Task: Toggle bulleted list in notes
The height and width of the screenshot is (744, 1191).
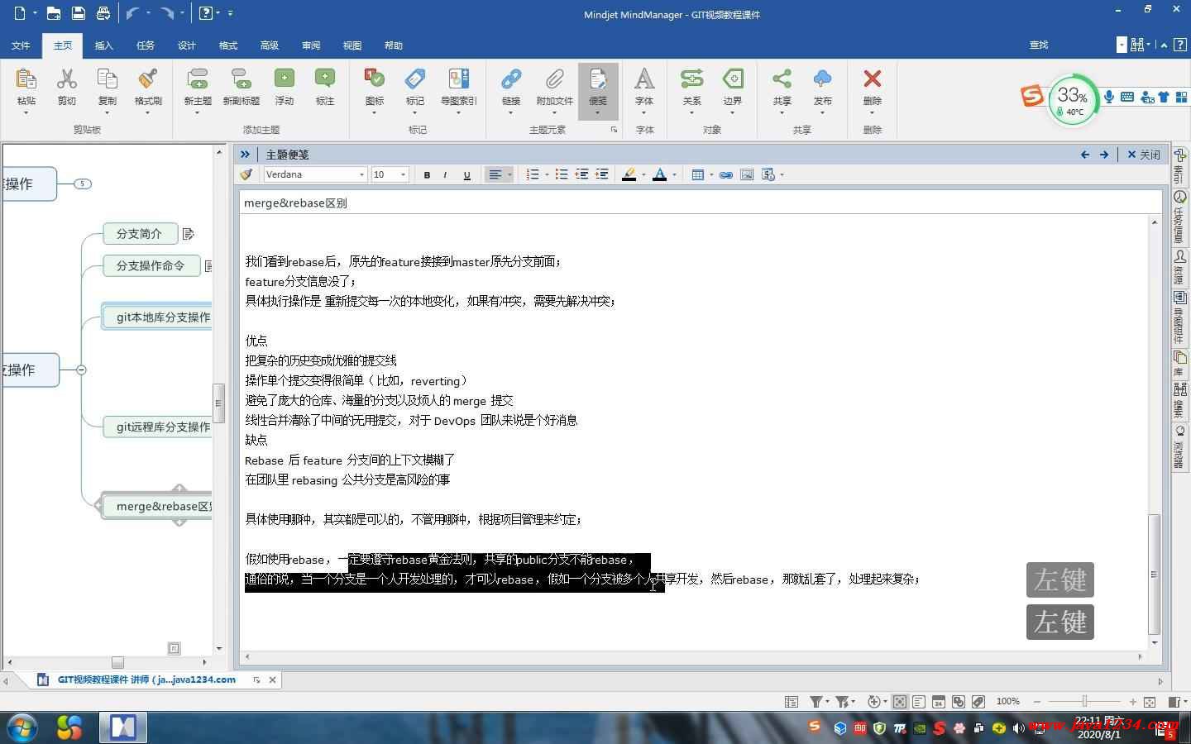Action: click(x=562, y=174)
